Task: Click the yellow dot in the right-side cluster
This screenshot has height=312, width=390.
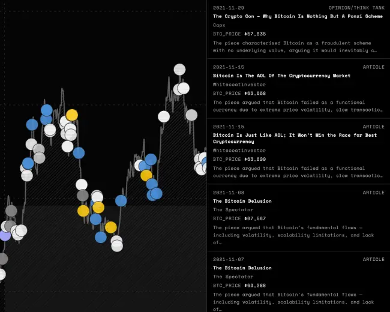Action: [146, 175]
